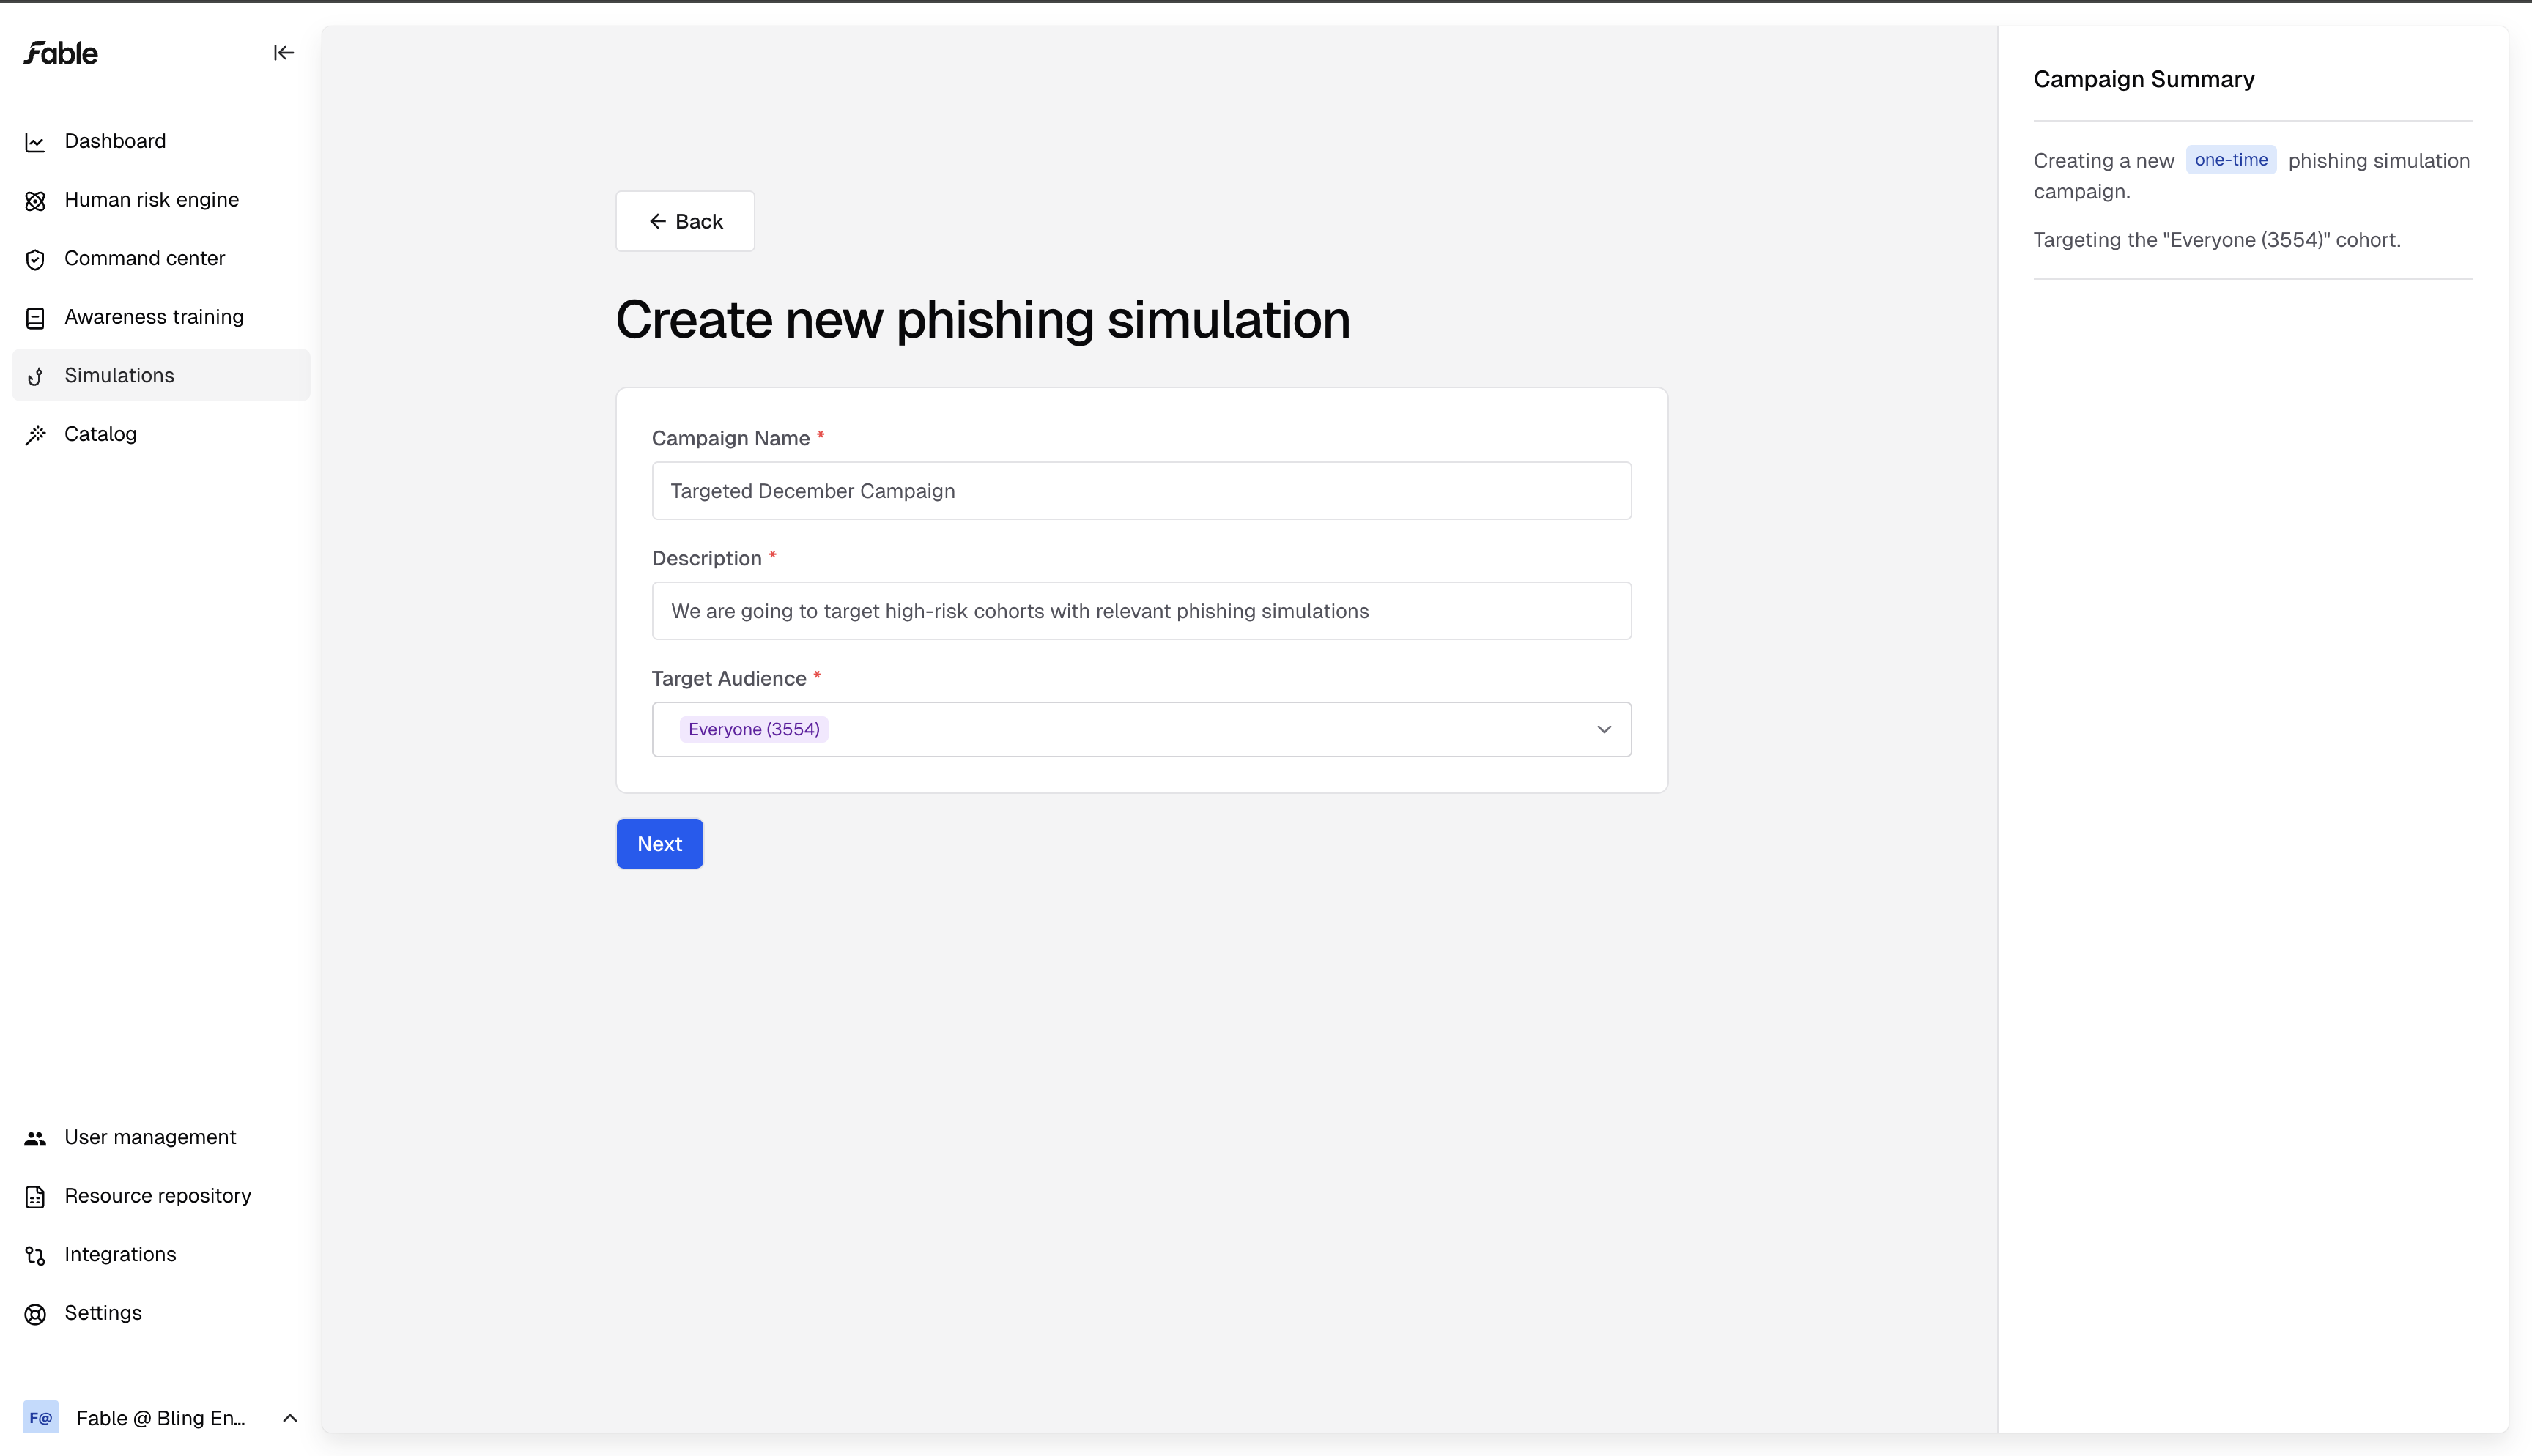This screenshot has width=2532, height=1456.
Task: Click the Integrations icon in the sidebar
Action: point(35,1255)
